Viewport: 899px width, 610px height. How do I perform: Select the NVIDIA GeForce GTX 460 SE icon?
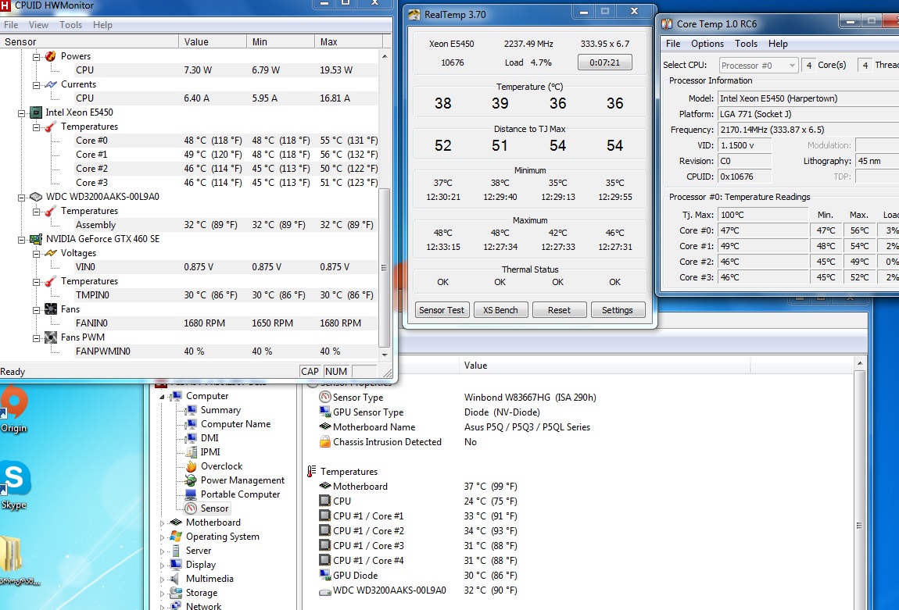[x=35, y=239]
